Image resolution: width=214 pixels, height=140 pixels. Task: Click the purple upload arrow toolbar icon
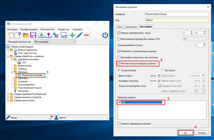click(49, 35)
